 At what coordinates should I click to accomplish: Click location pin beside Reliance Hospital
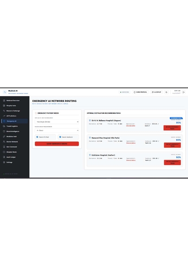90,120
